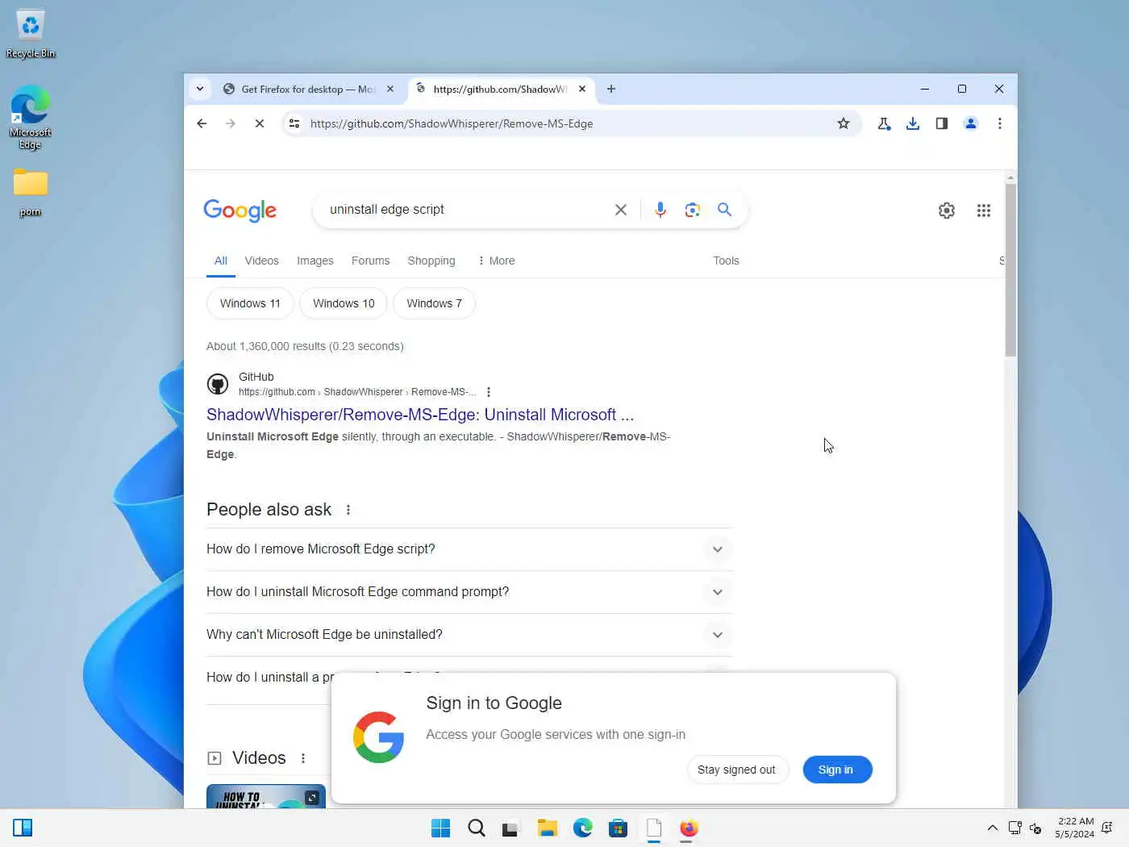Screen dimensions: 1129x847
Task: Open the tab search dropdown arrow
Action: click(x=200, y=89)
